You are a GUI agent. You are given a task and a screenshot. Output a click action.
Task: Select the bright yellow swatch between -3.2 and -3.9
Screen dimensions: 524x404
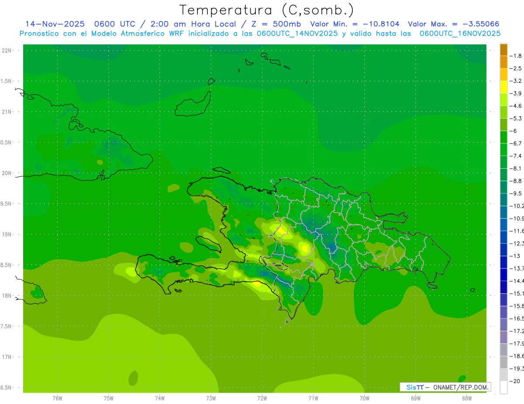tap(503, 87)
